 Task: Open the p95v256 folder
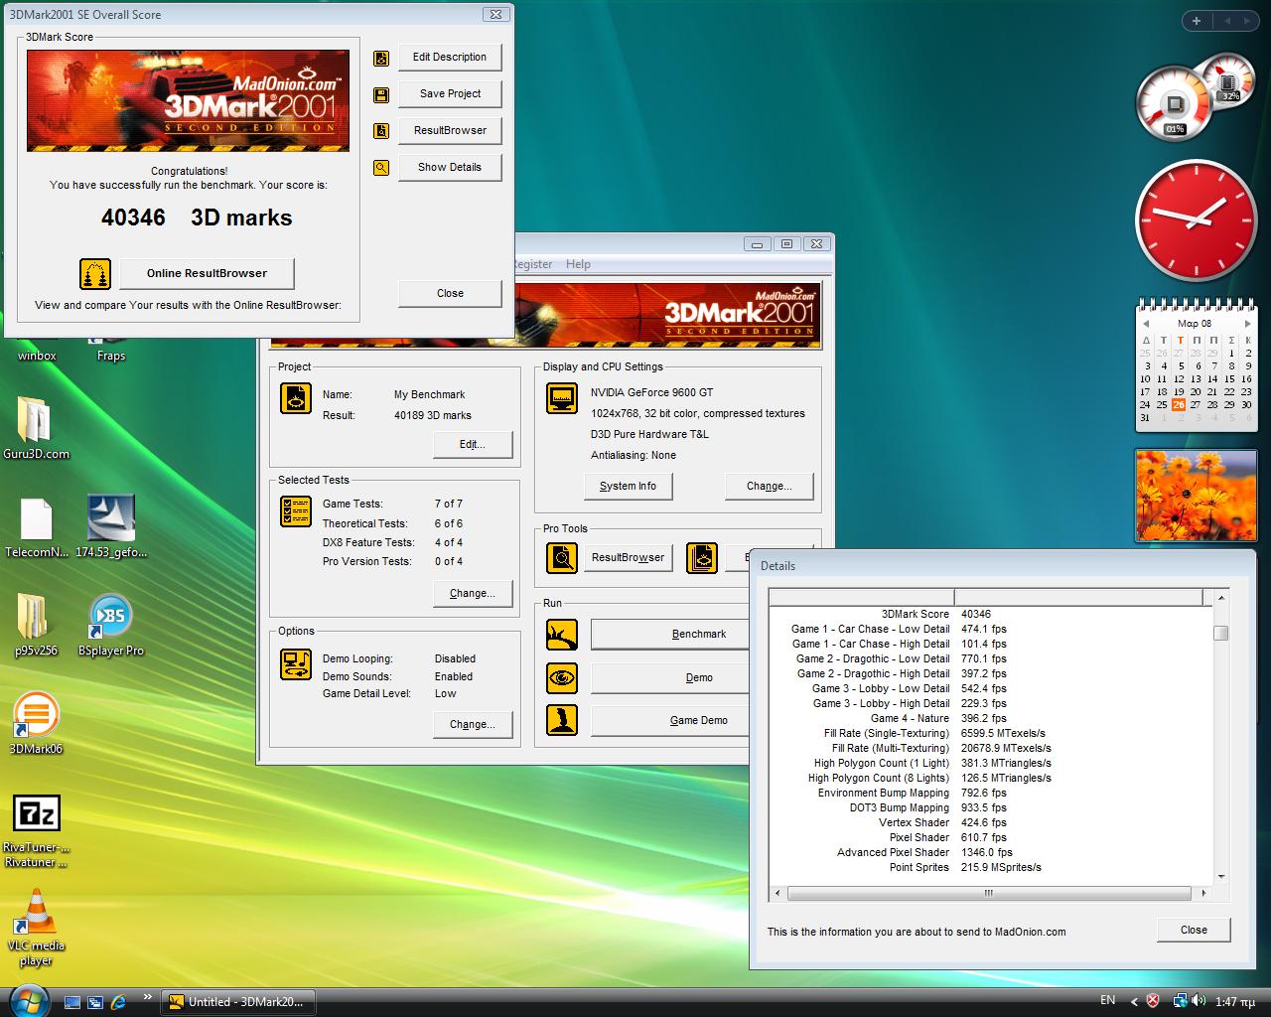36,626
